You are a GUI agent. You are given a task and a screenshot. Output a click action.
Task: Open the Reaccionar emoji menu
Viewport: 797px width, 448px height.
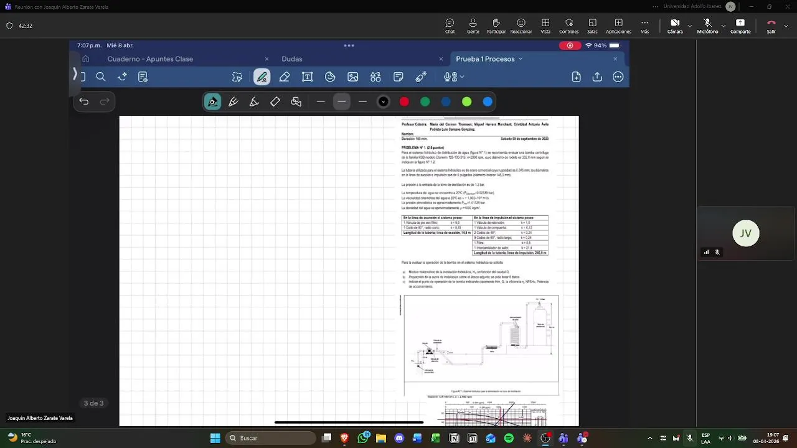pos(521,26)
